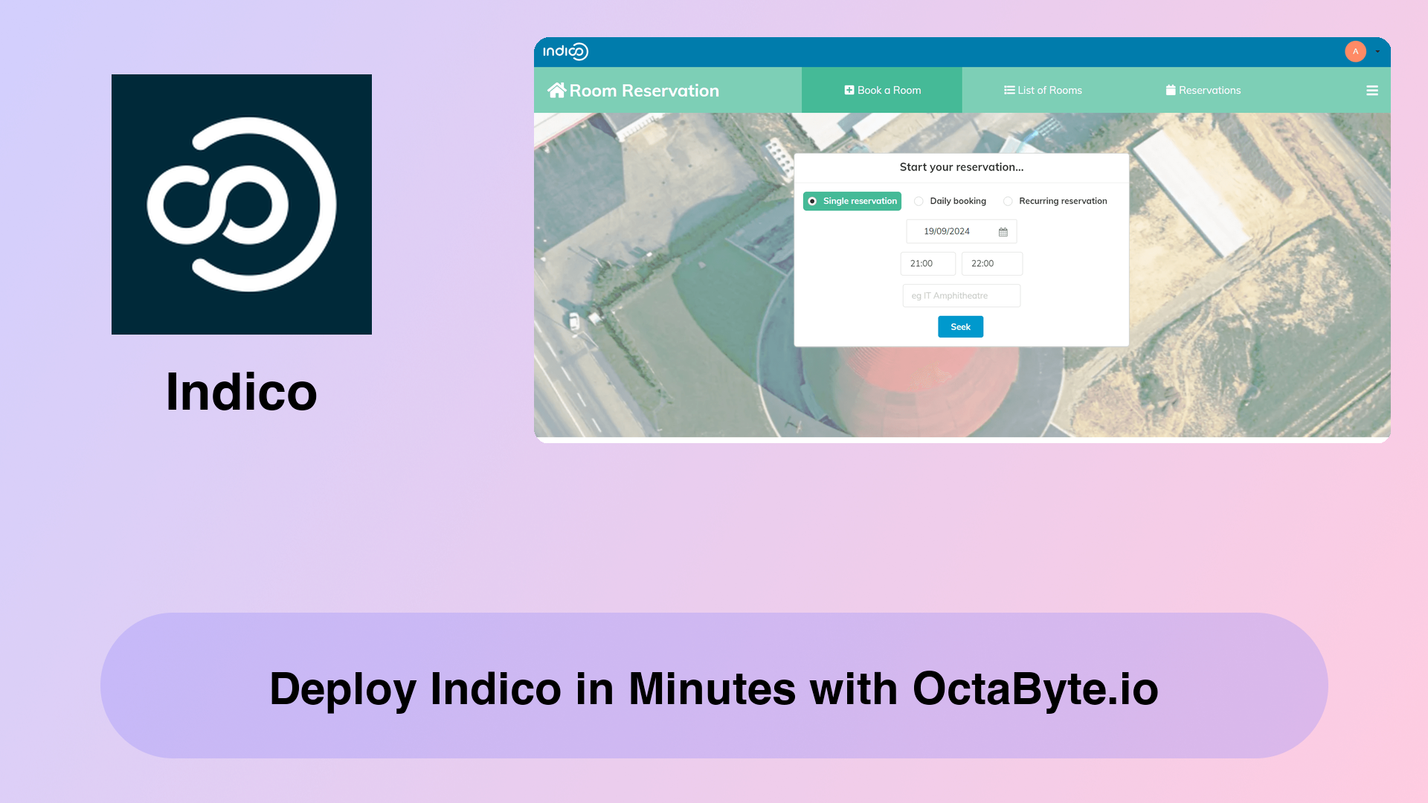Click the dropdown arrow next to user avatar
Image resolution: width=1428 pixels, height=803 pixels.
coord(1377,51)
